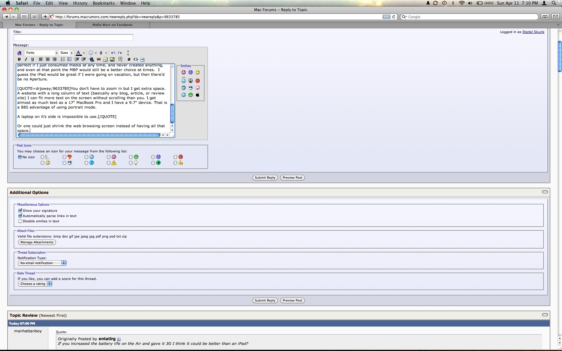Viewport: 562px width, 351px height.
Task: Open the Safari File menu
Action: (37, 3)
